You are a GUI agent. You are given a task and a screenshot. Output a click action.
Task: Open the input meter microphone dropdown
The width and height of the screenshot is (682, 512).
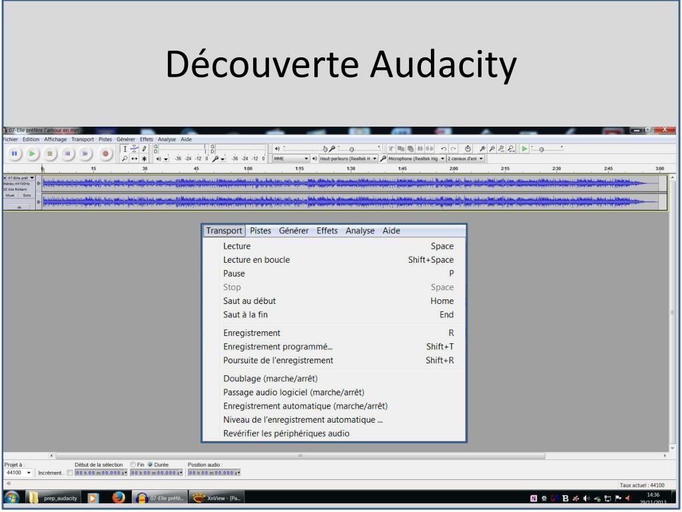point(222,159)
